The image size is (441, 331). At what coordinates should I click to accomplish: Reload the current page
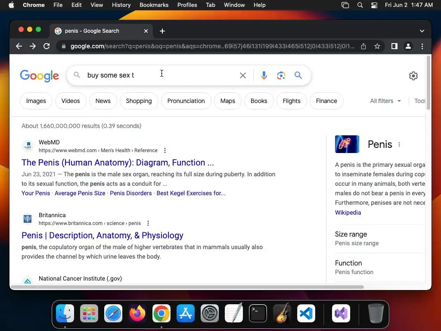point(47,46)
